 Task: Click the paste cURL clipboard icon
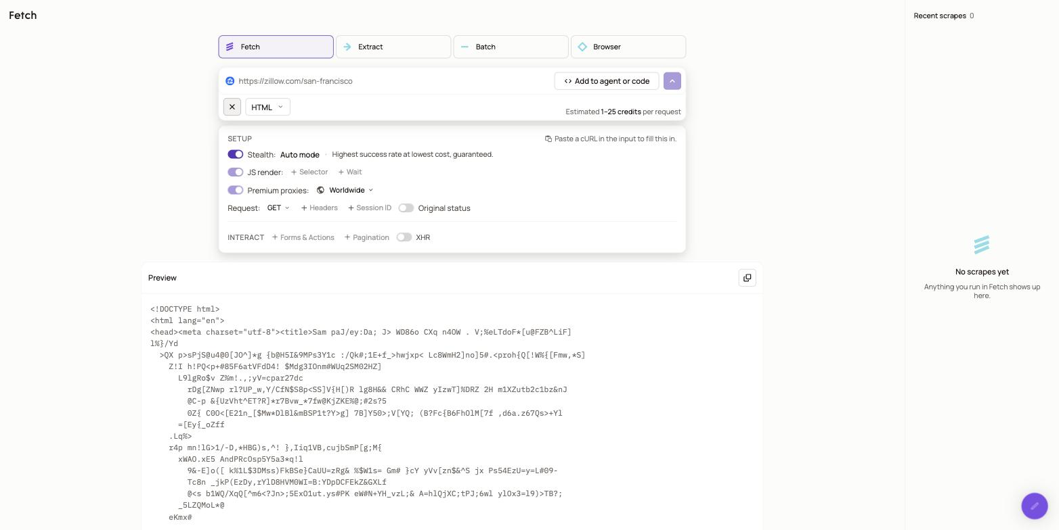[x=548, y=139]
